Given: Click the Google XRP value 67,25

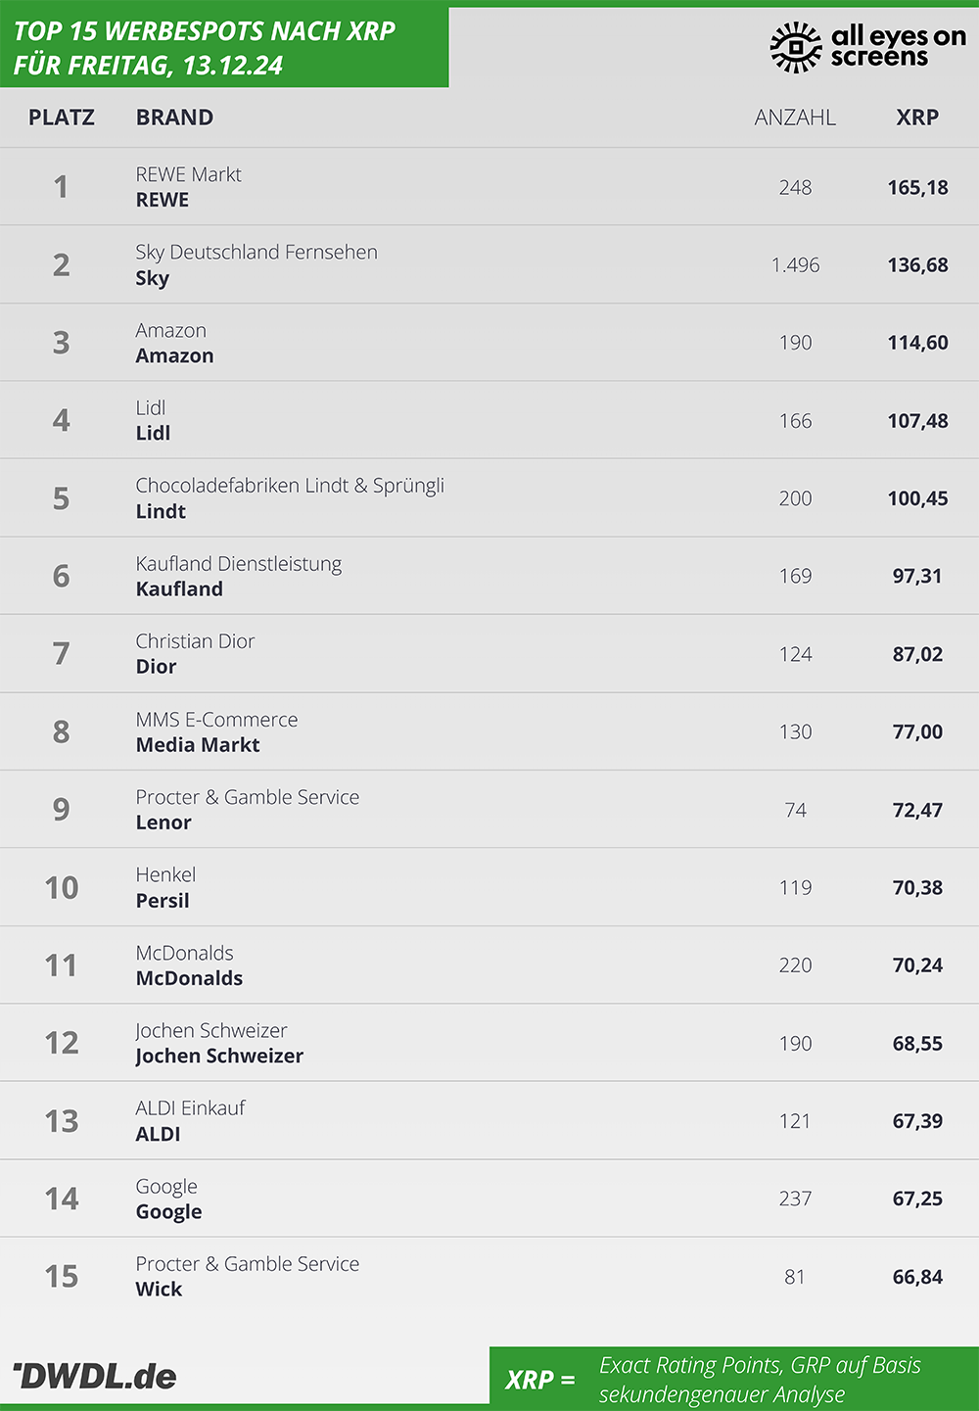Looking at the screenshot, I should [x=917, y=1199].
